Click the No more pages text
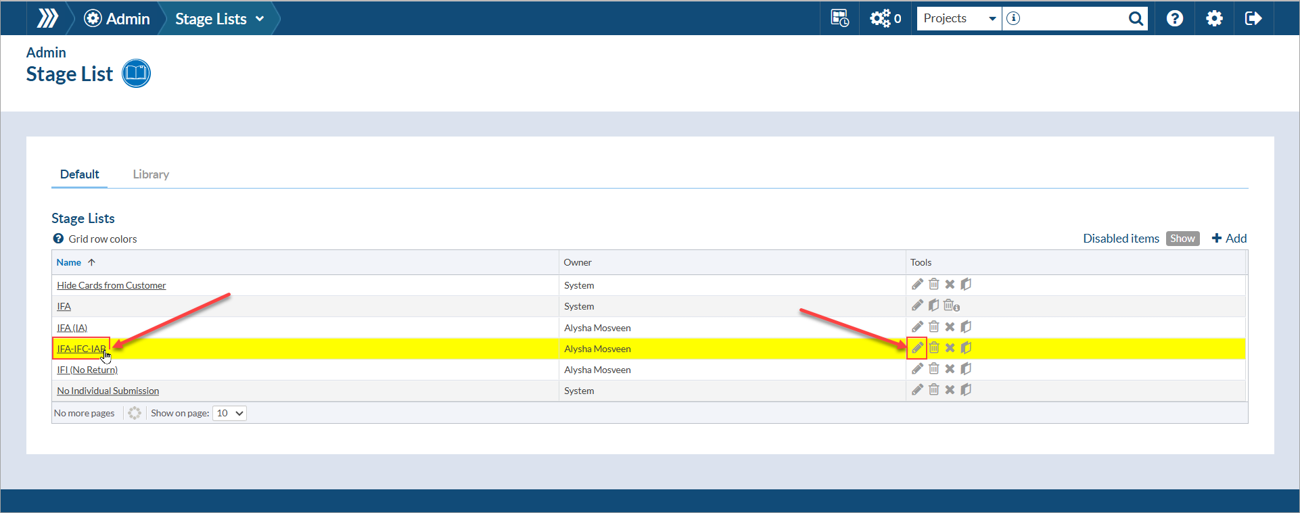Viewport: 1300px width, 513px height. click(x=85, y=413)
